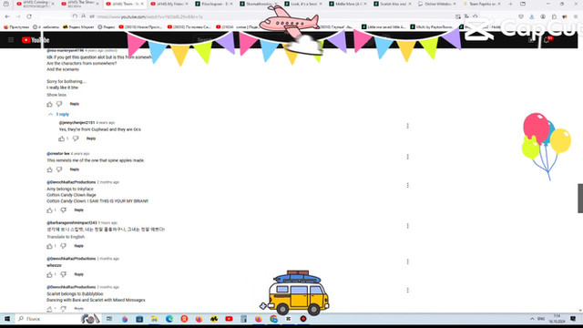Dislike the comment about spine apples

pyautogui.click(x=59, y=169)
